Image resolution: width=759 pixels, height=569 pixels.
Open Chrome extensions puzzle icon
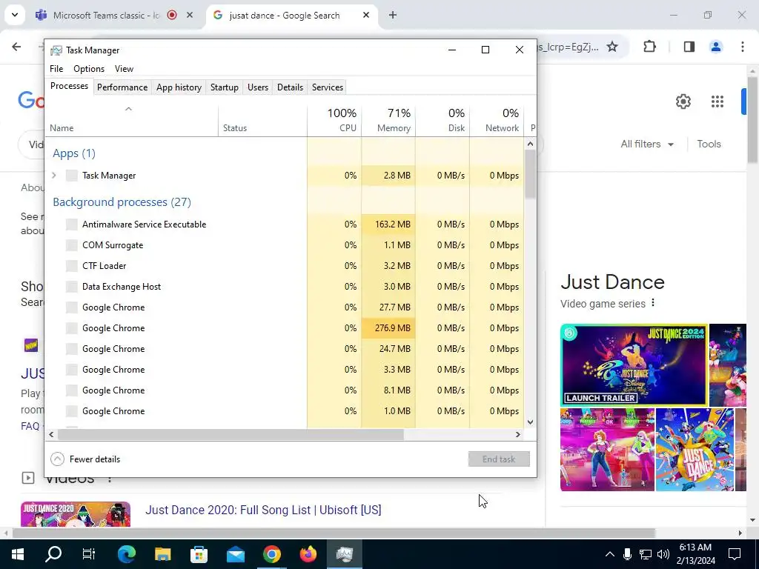[x=649, y=47]
